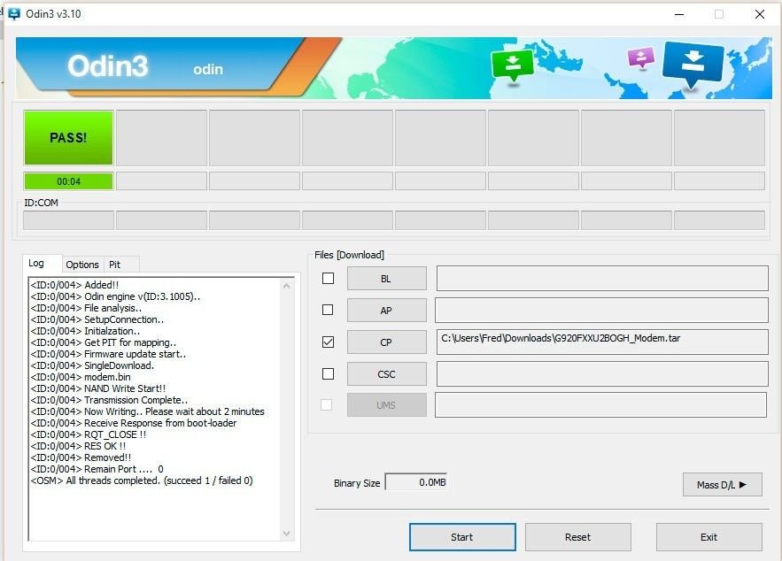Click the green PASS! status box
The image size is (782, 561).
pos(68,137)
